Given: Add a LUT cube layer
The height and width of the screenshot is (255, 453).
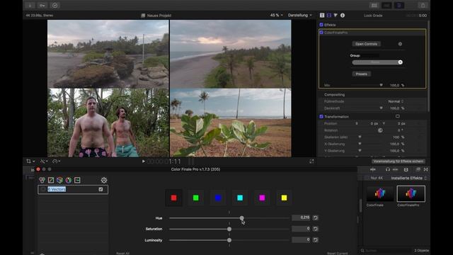Looking at the screenshot, I should click(x=59, y=180).
